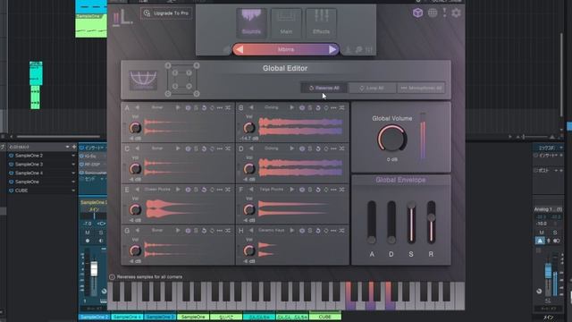Switch to the Main tab
The width and height of the screenshot is (572, 322).
[x=286, y=22]
